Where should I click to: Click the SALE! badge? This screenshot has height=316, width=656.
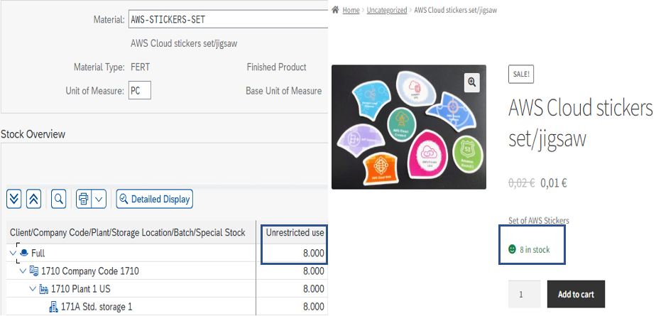[521, 74]
